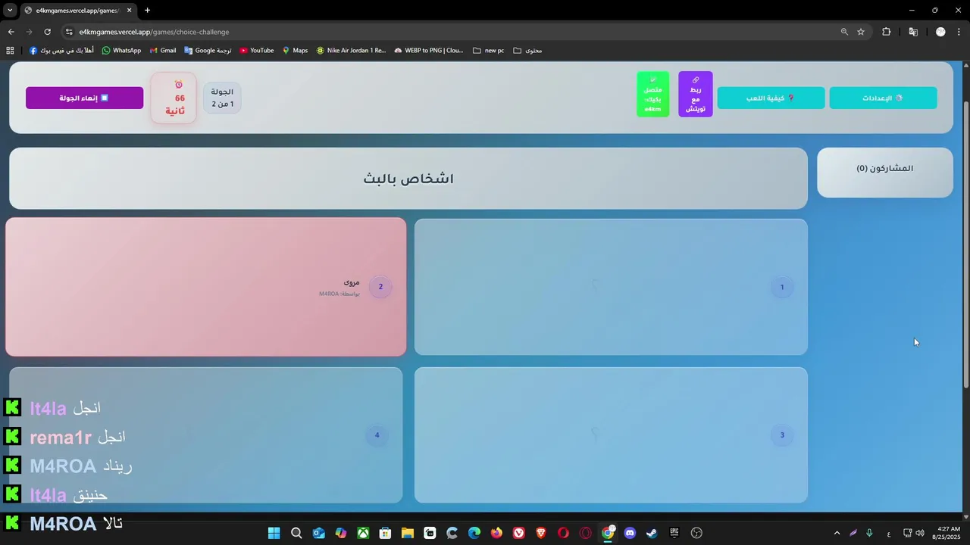Screen dimensions: 970x545
Task: Expand the محتوى bookmark folder
Action: [527, 51]
